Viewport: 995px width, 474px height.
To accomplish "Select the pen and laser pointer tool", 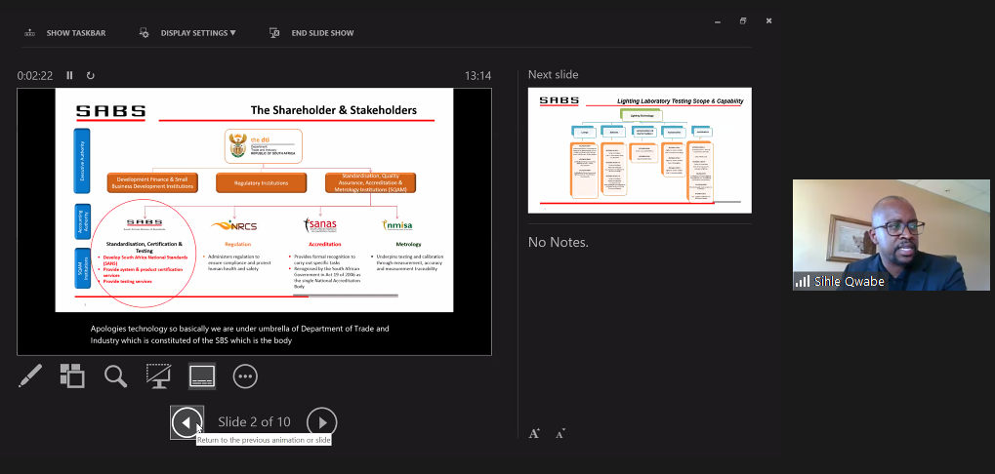I will click(x=30, y=375).
